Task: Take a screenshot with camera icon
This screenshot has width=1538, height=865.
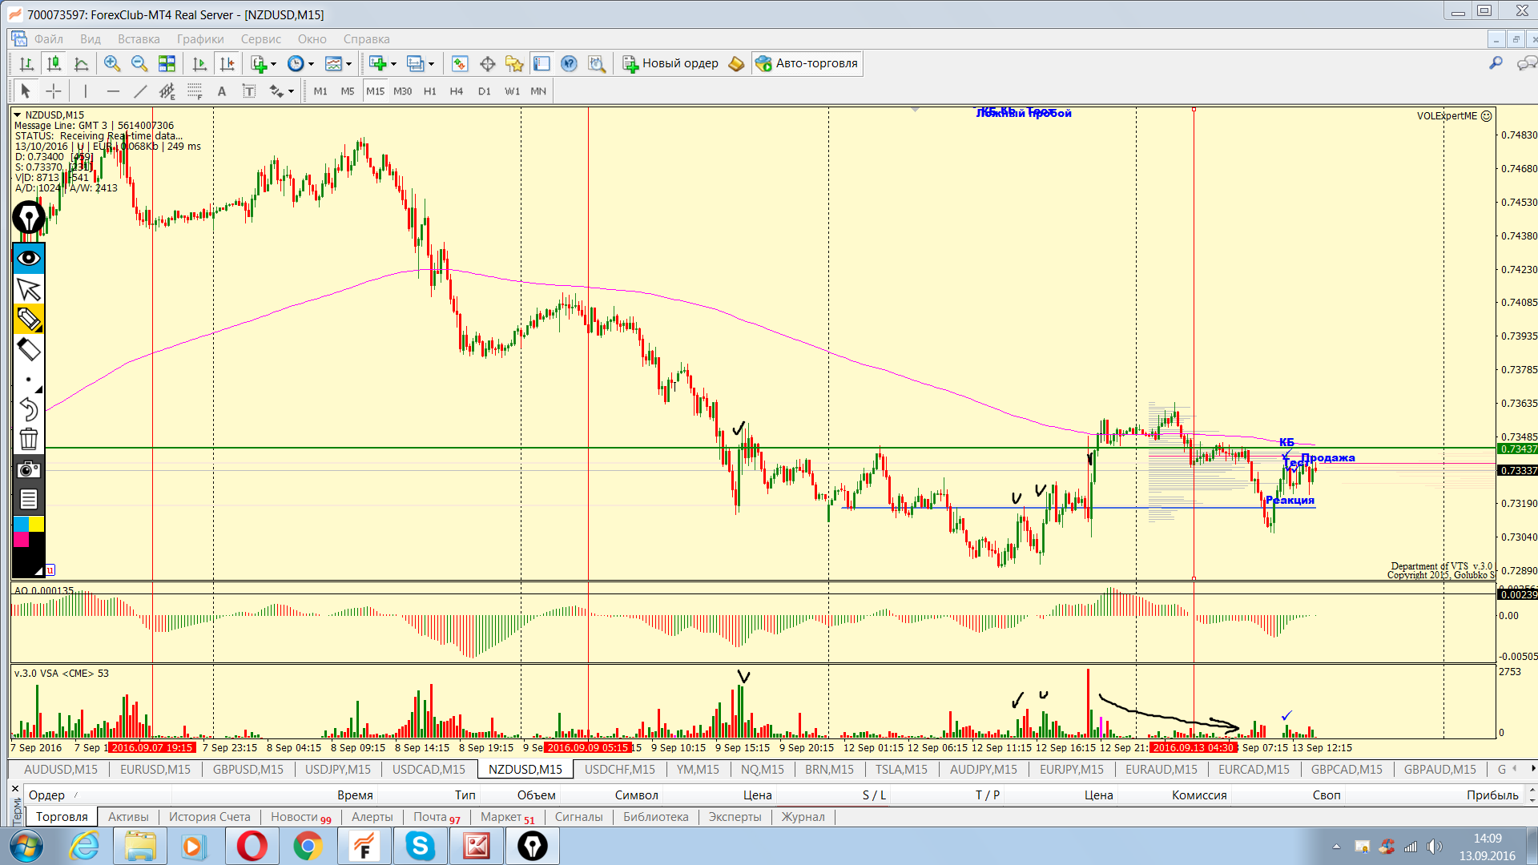Action: click(x=29, y=469)
